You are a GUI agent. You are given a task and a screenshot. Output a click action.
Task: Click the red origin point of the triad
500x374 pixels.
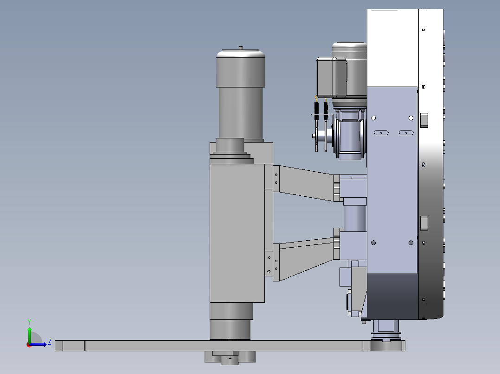coord(28,345)
